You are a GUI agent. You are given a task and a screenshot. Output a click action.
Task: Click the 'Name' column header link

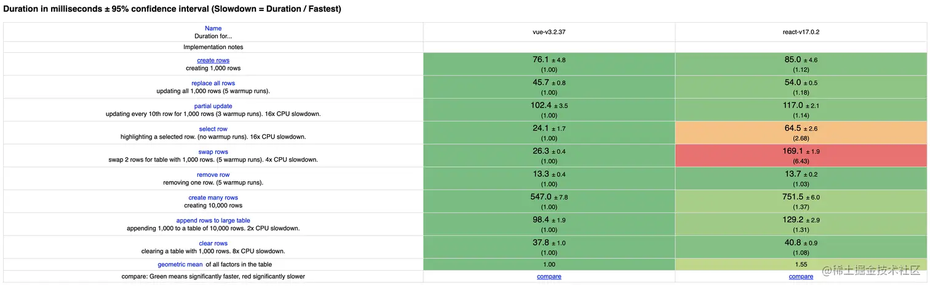(x=213, y=28)
